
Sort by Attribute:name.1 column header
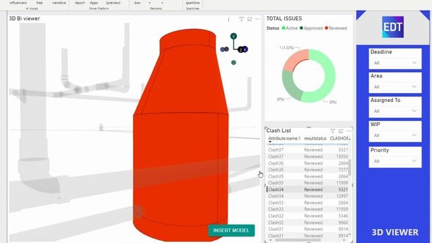click(x=284, y=138)
